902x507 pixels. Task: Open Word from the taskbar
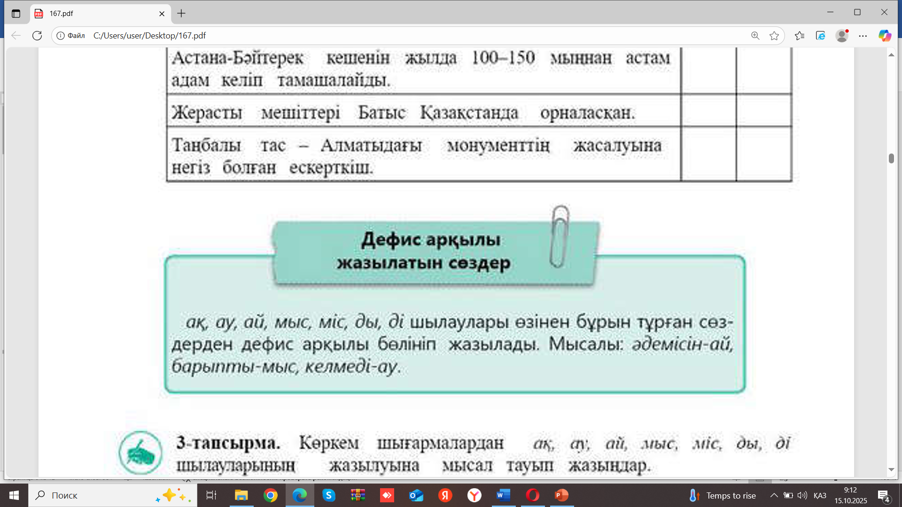503,495
